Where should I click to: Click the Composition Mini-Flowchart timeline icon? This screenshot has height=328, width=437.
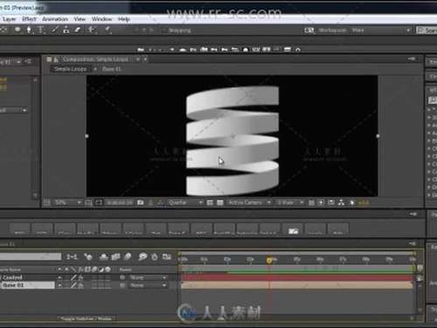[x=72, y=256]
